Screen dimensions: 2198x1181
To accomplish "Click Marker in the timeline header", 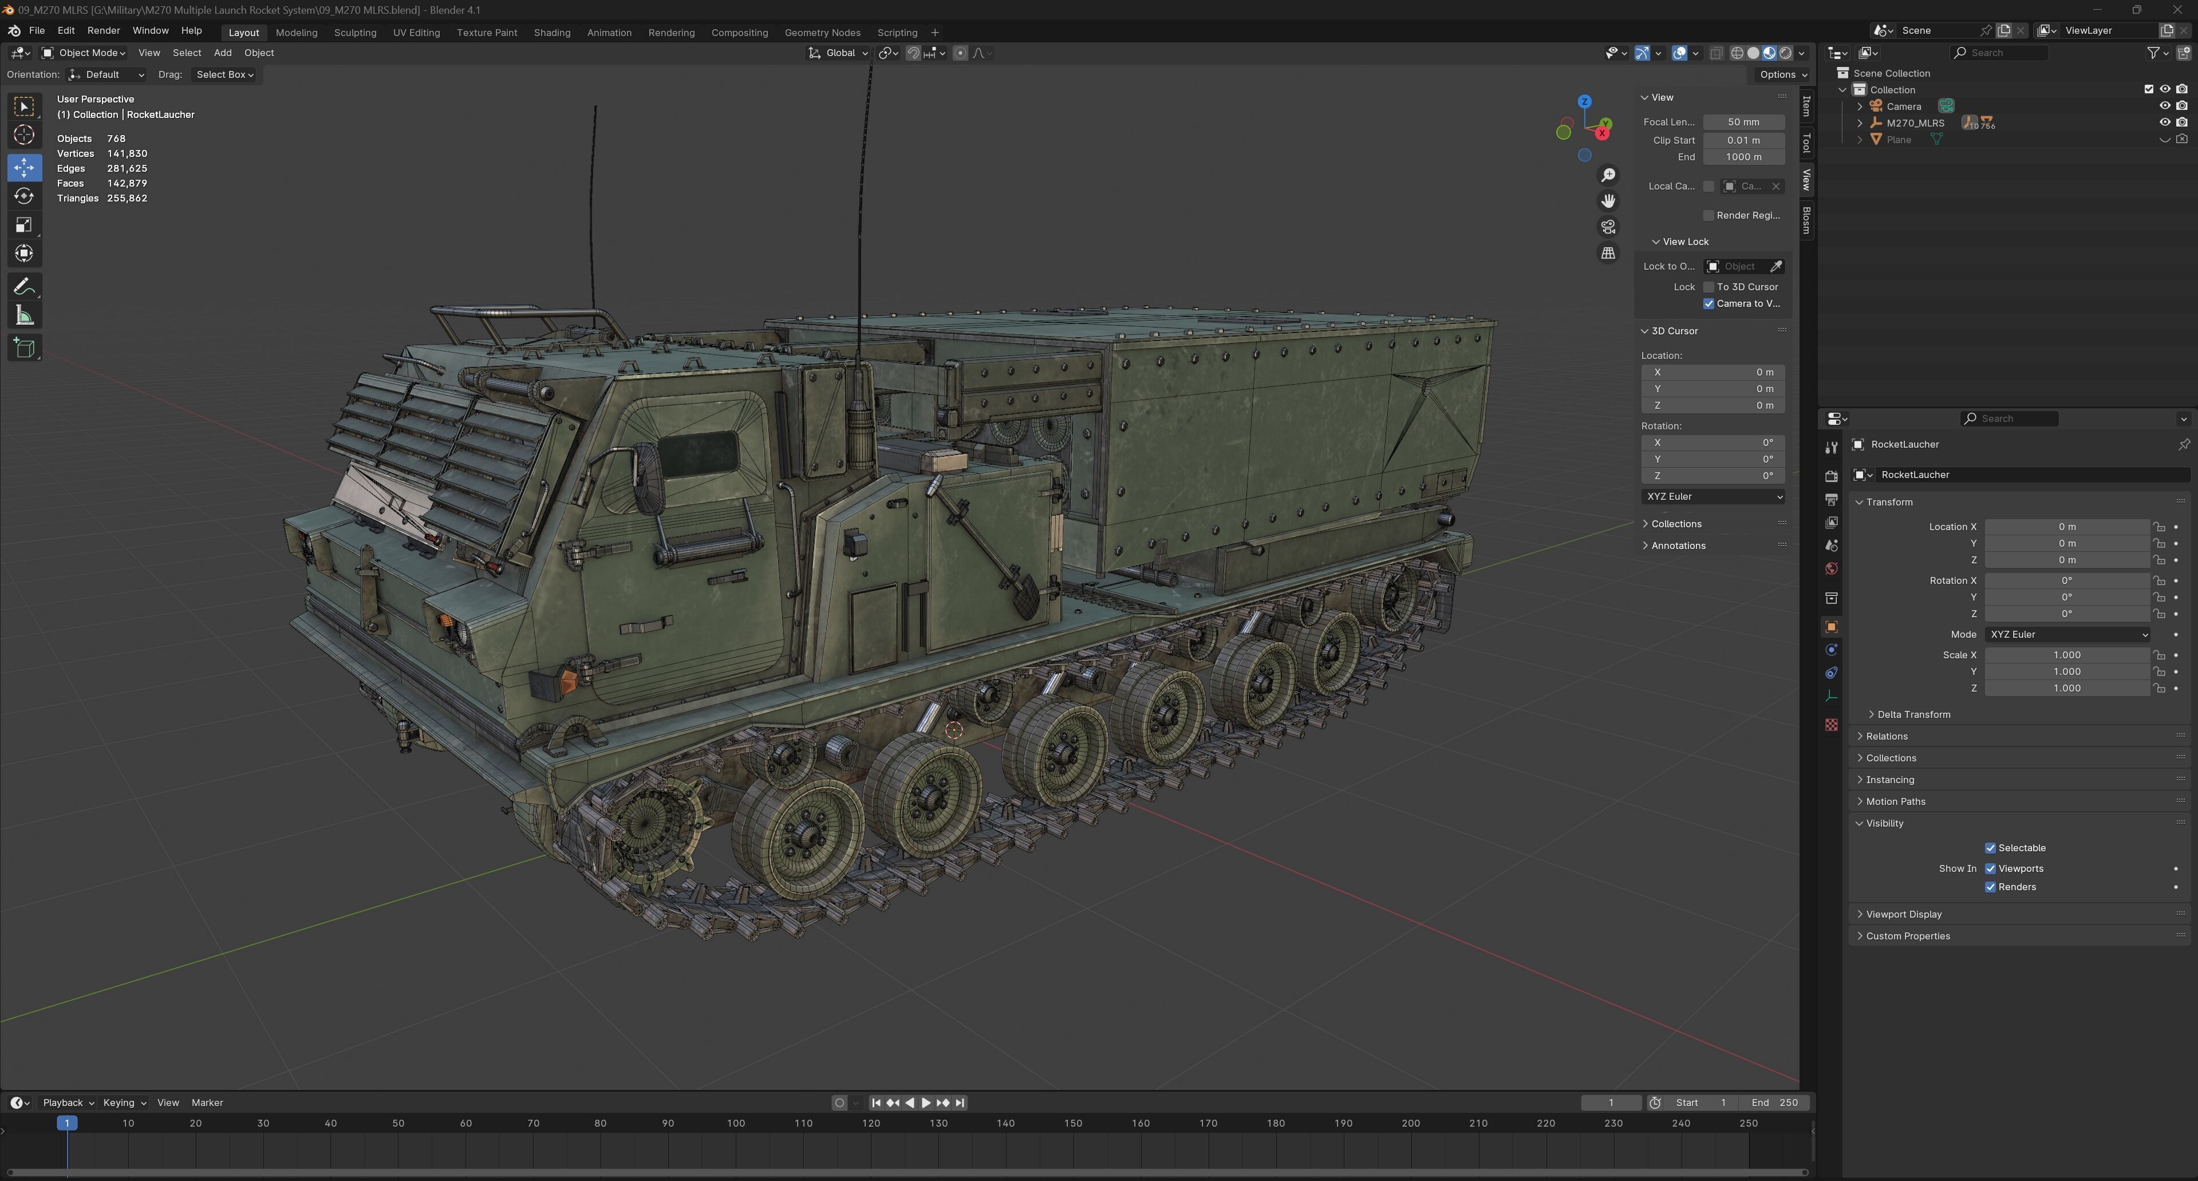I will pyautogui.click(x=207, y=1103).
